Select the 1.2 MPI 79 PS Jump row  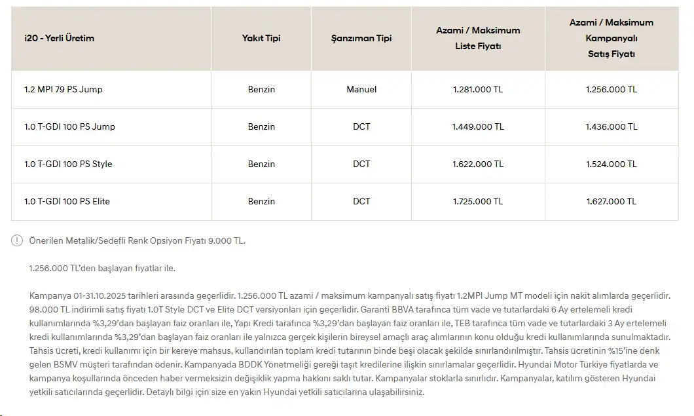pos(345,90)
